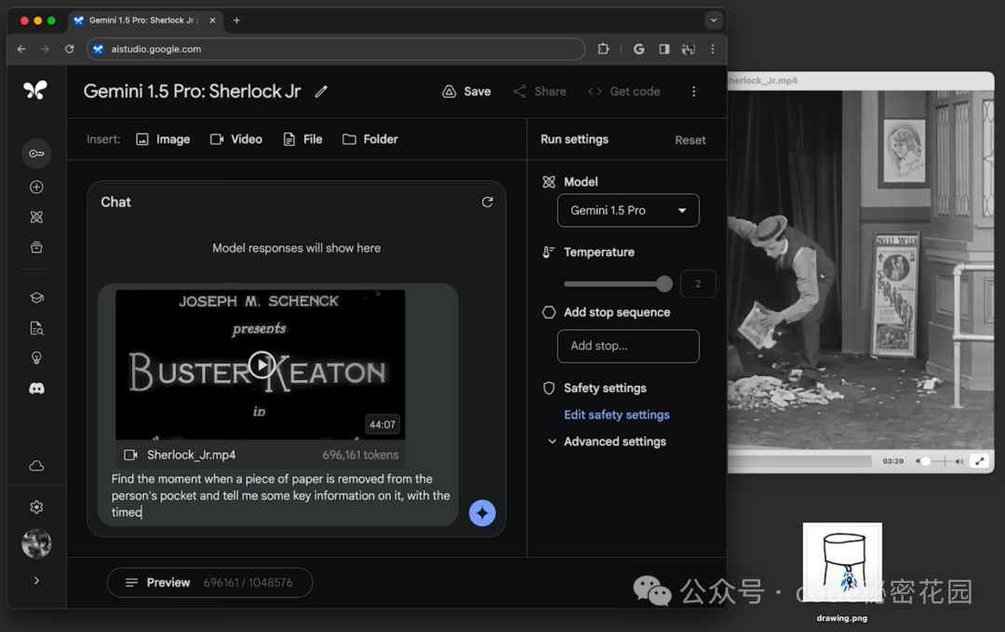Go forward in the browser
The image size is (1005, 632).
[x=45, y=48]
